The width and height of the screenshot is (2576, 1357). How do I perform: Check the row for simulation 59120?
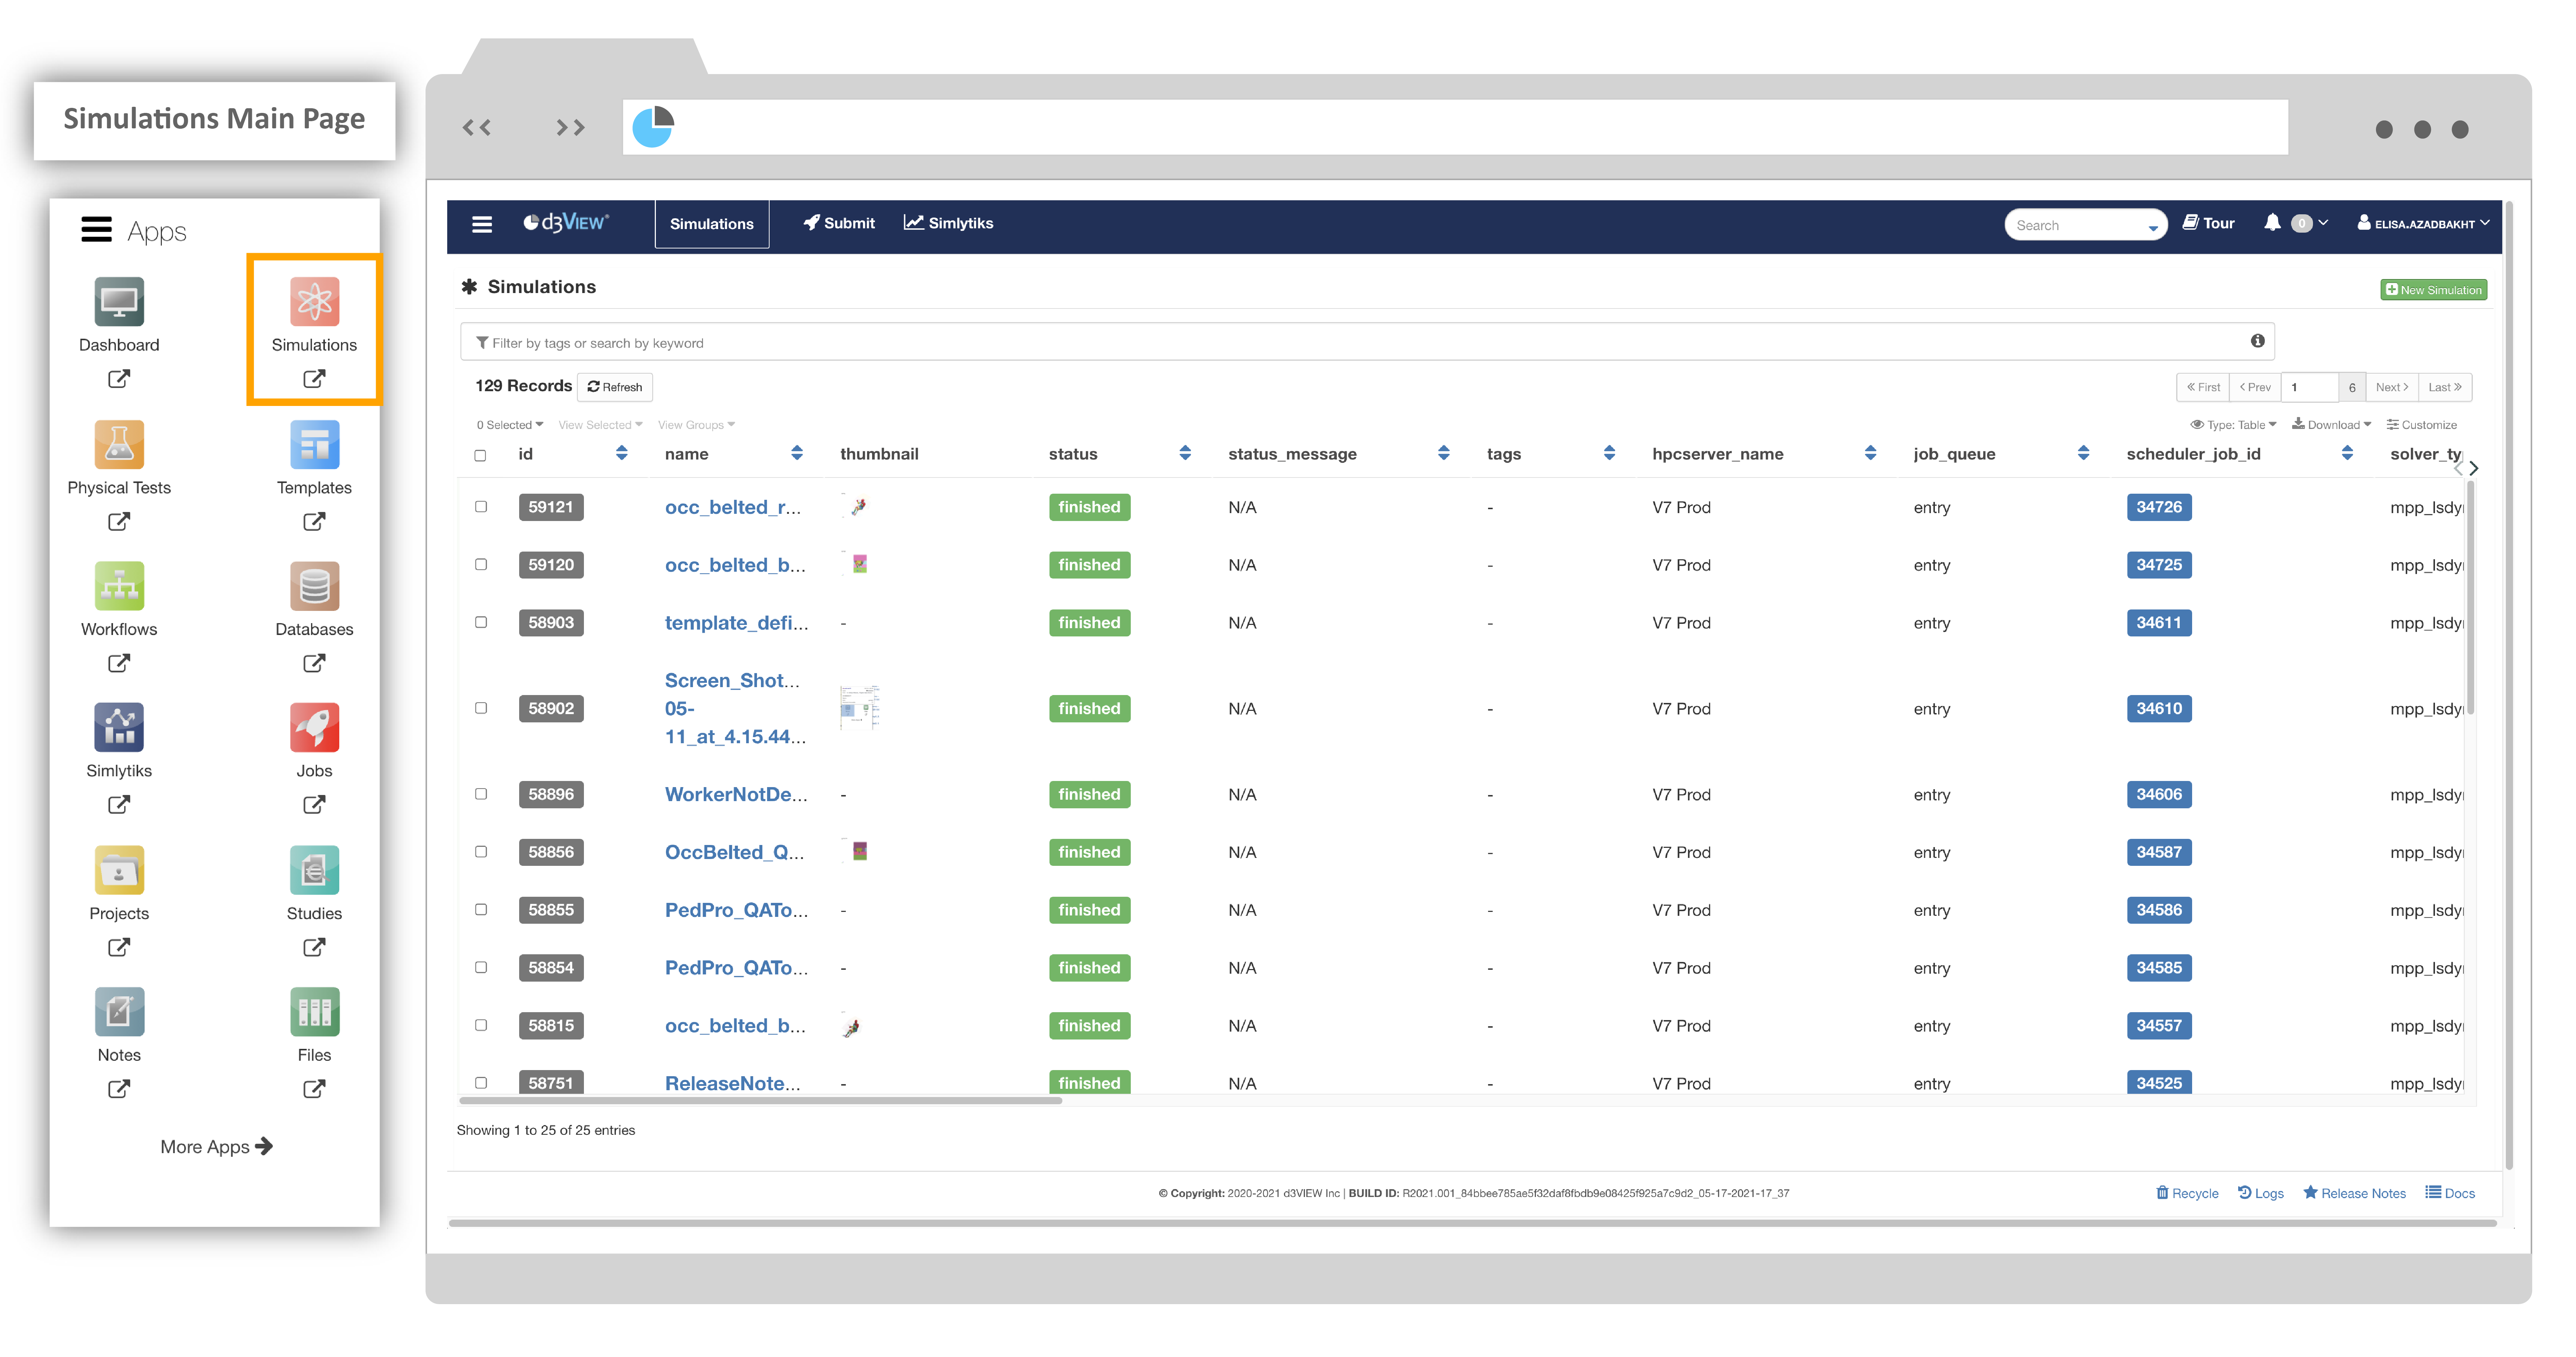tap(481, 565)
